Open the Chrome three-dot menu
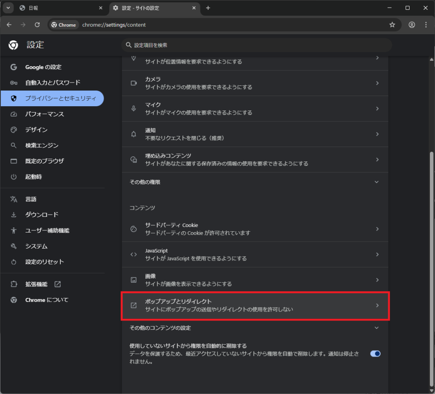This screenshot has width=435, height=394. coord(426,25)
